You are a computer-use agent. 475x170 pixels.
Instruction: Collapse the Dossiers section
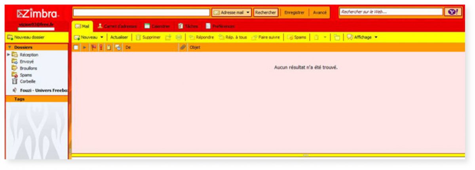[9, 47]
